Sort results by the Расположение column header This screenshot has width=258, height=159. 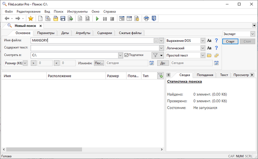click(x=76, y=76)
